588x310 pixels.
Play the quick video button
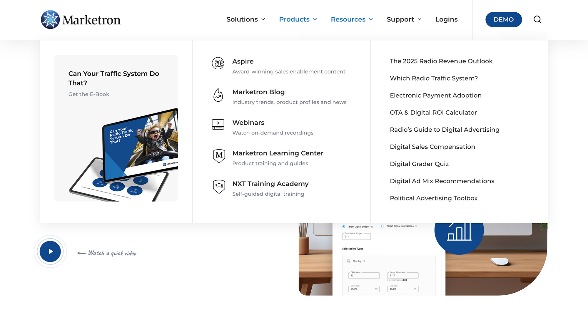click(x=50, y=252)
